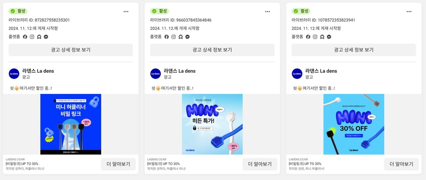Click the 활성 status badge on third ad
Viewport: 426px width, 180px height.
click(x=301, y=11)
